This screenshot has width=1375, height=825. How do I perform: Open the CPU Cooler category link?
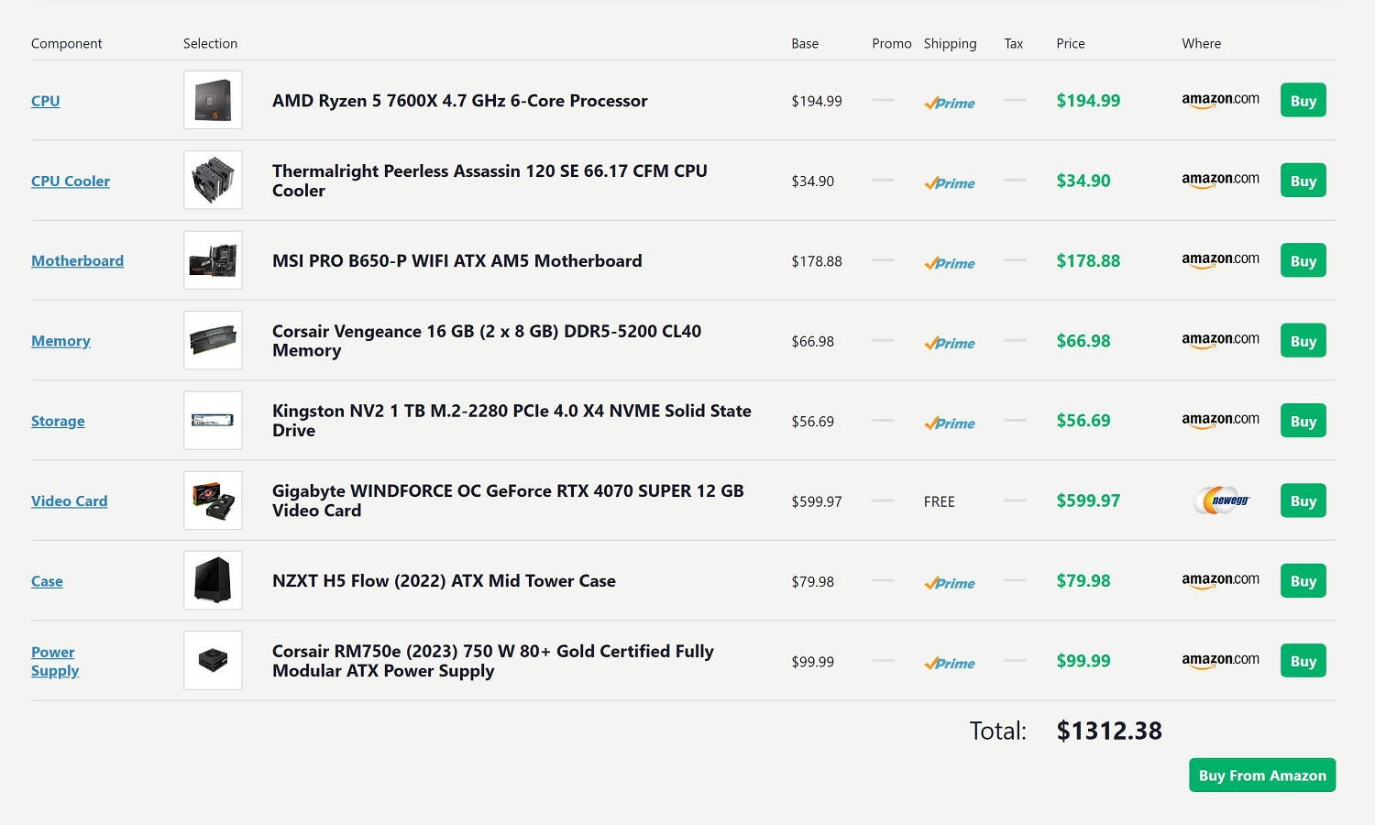[71, 181]
